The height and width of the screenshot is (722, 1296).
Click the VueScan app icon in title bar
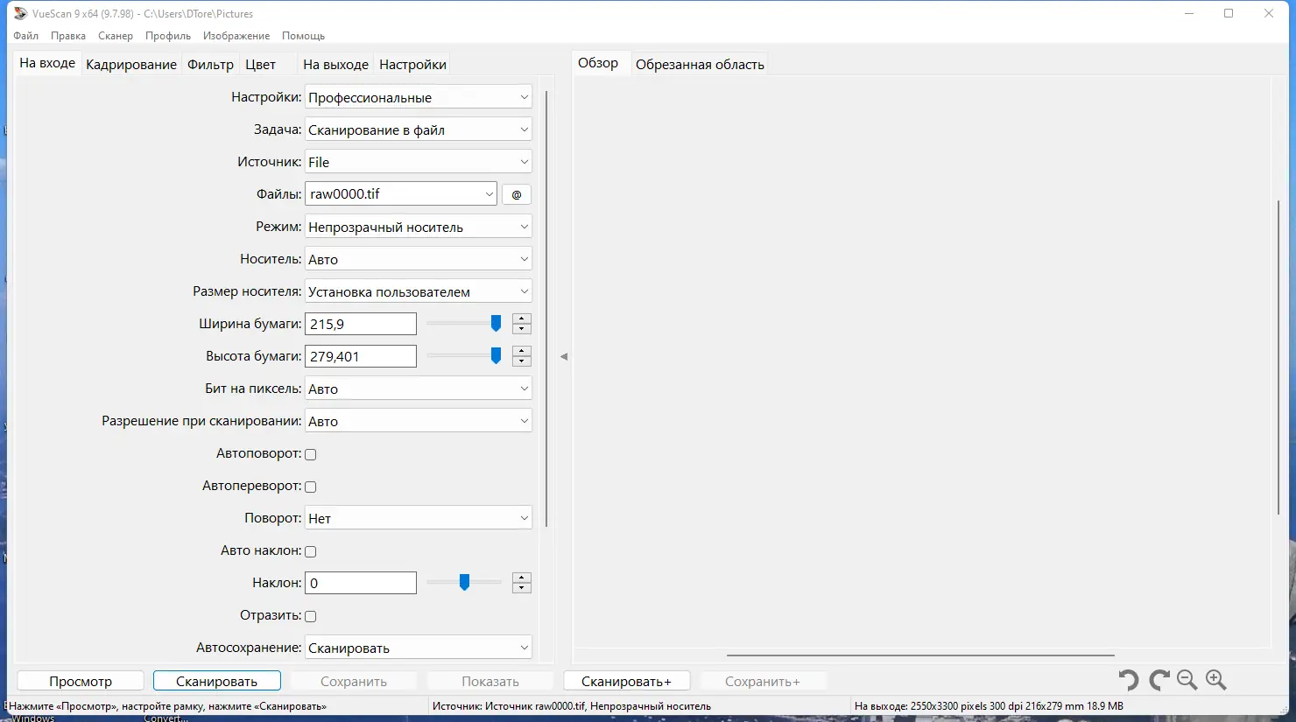pyautogui.click(x=20, y=13)
